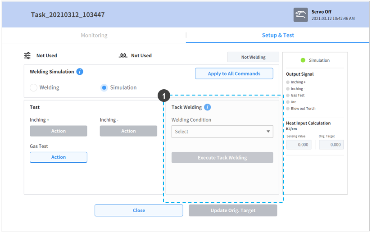
Task: Click the sliders settings icon beside Not Used
Action: point(27,55)
